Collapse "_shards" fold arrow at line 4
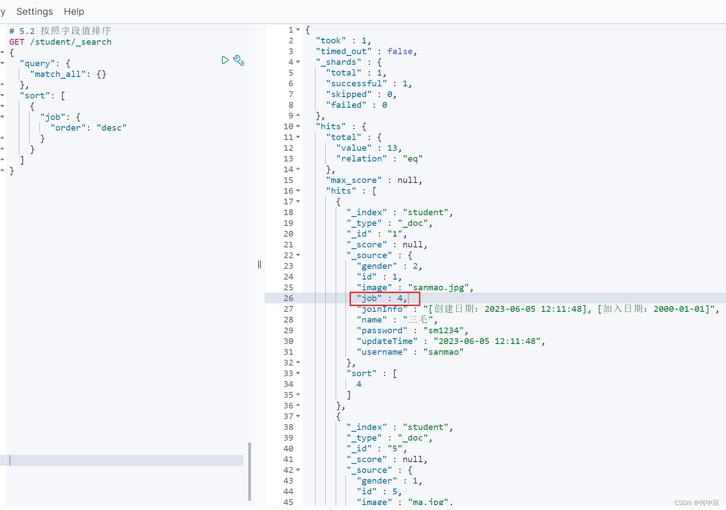Viewport: 726px width, 510px height. point(298,62)
